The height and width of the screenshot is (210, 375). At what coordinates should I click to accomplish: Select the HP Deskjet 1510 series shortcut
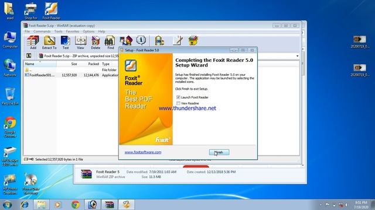[10, 156]
